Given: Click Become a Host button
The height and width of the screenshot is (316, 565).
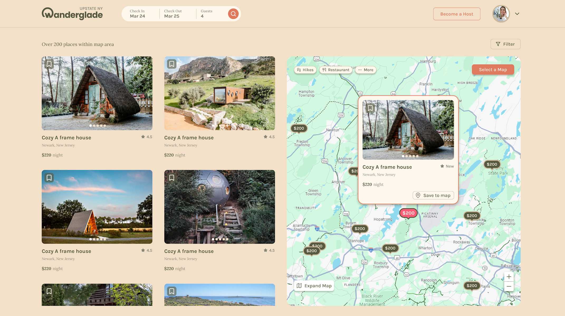Looking at the screenshot, I should coord(457,14).
